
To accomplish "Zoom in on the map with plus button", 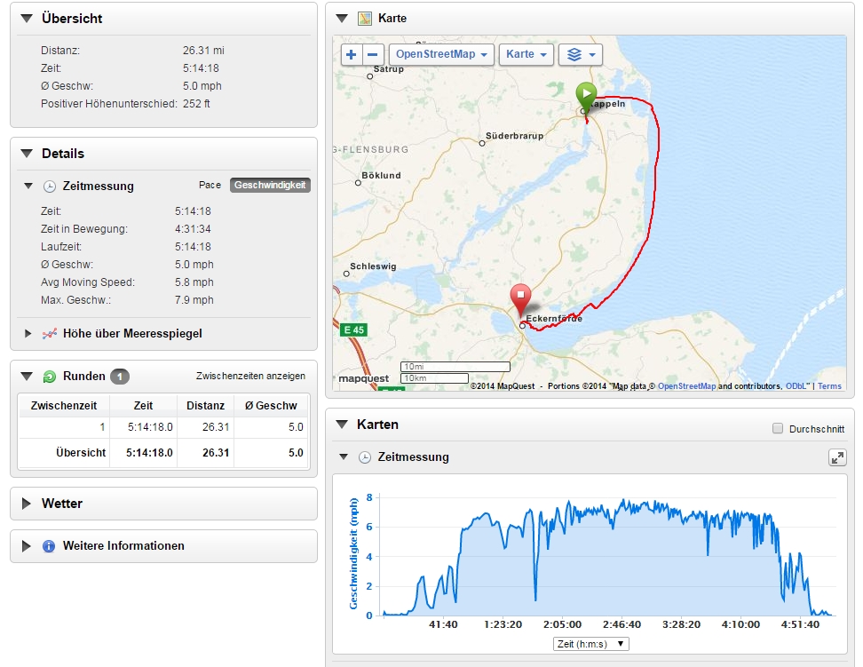I will tap(352, 54).
